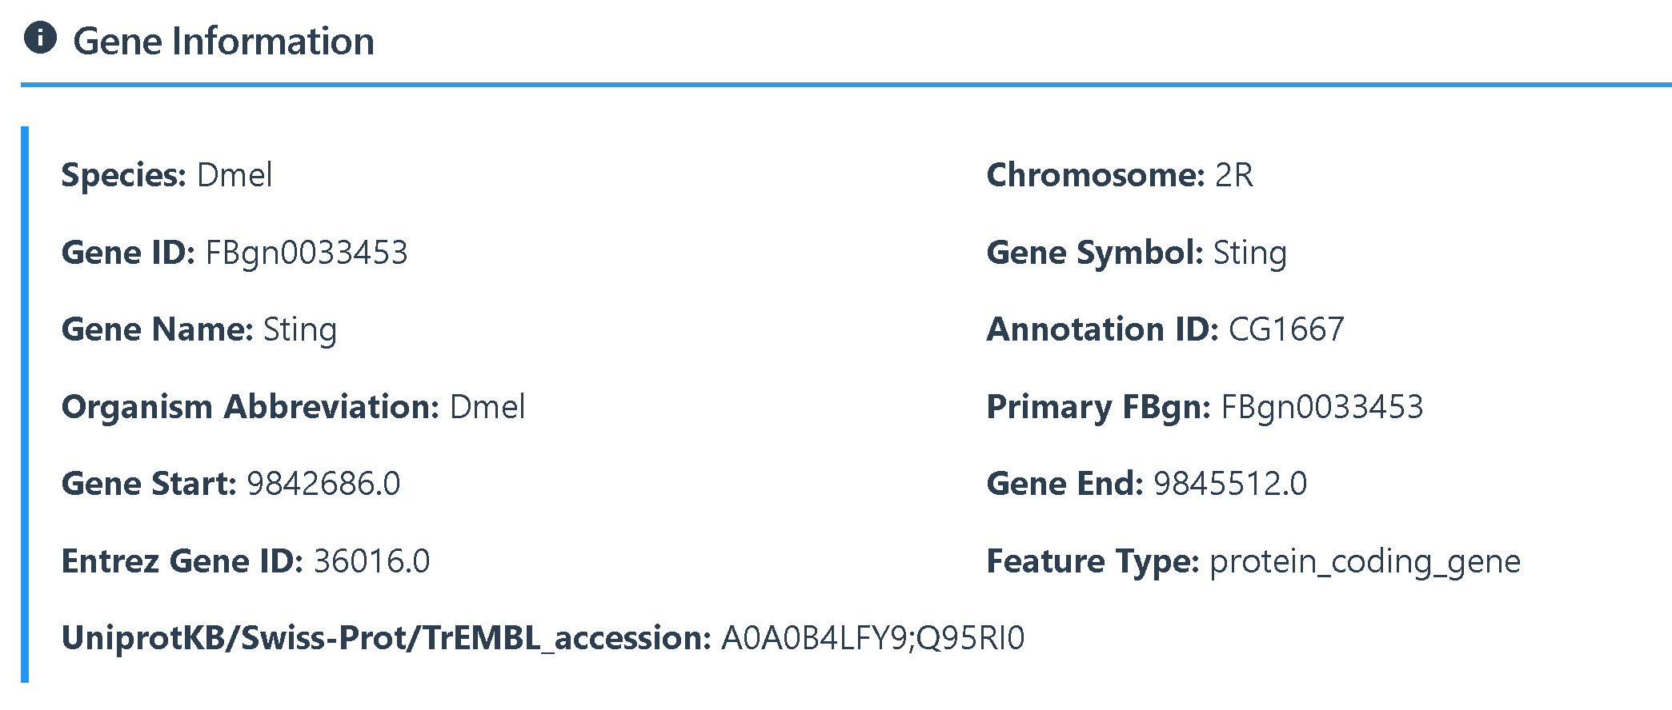Click the Feature Type label
1672x710 pixels.
click(x=1093, y=561)
